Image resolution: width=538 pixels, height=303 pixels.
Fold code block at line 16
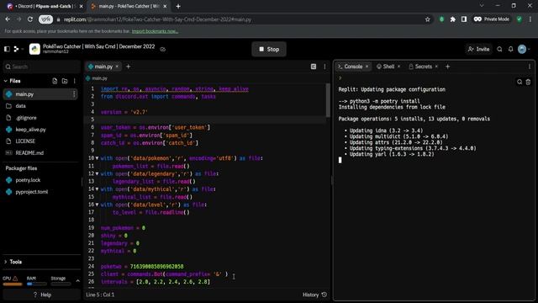coord(98,205)
